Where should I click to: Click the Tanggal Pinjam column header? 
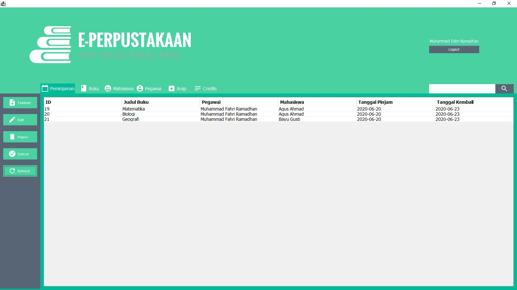375,102
